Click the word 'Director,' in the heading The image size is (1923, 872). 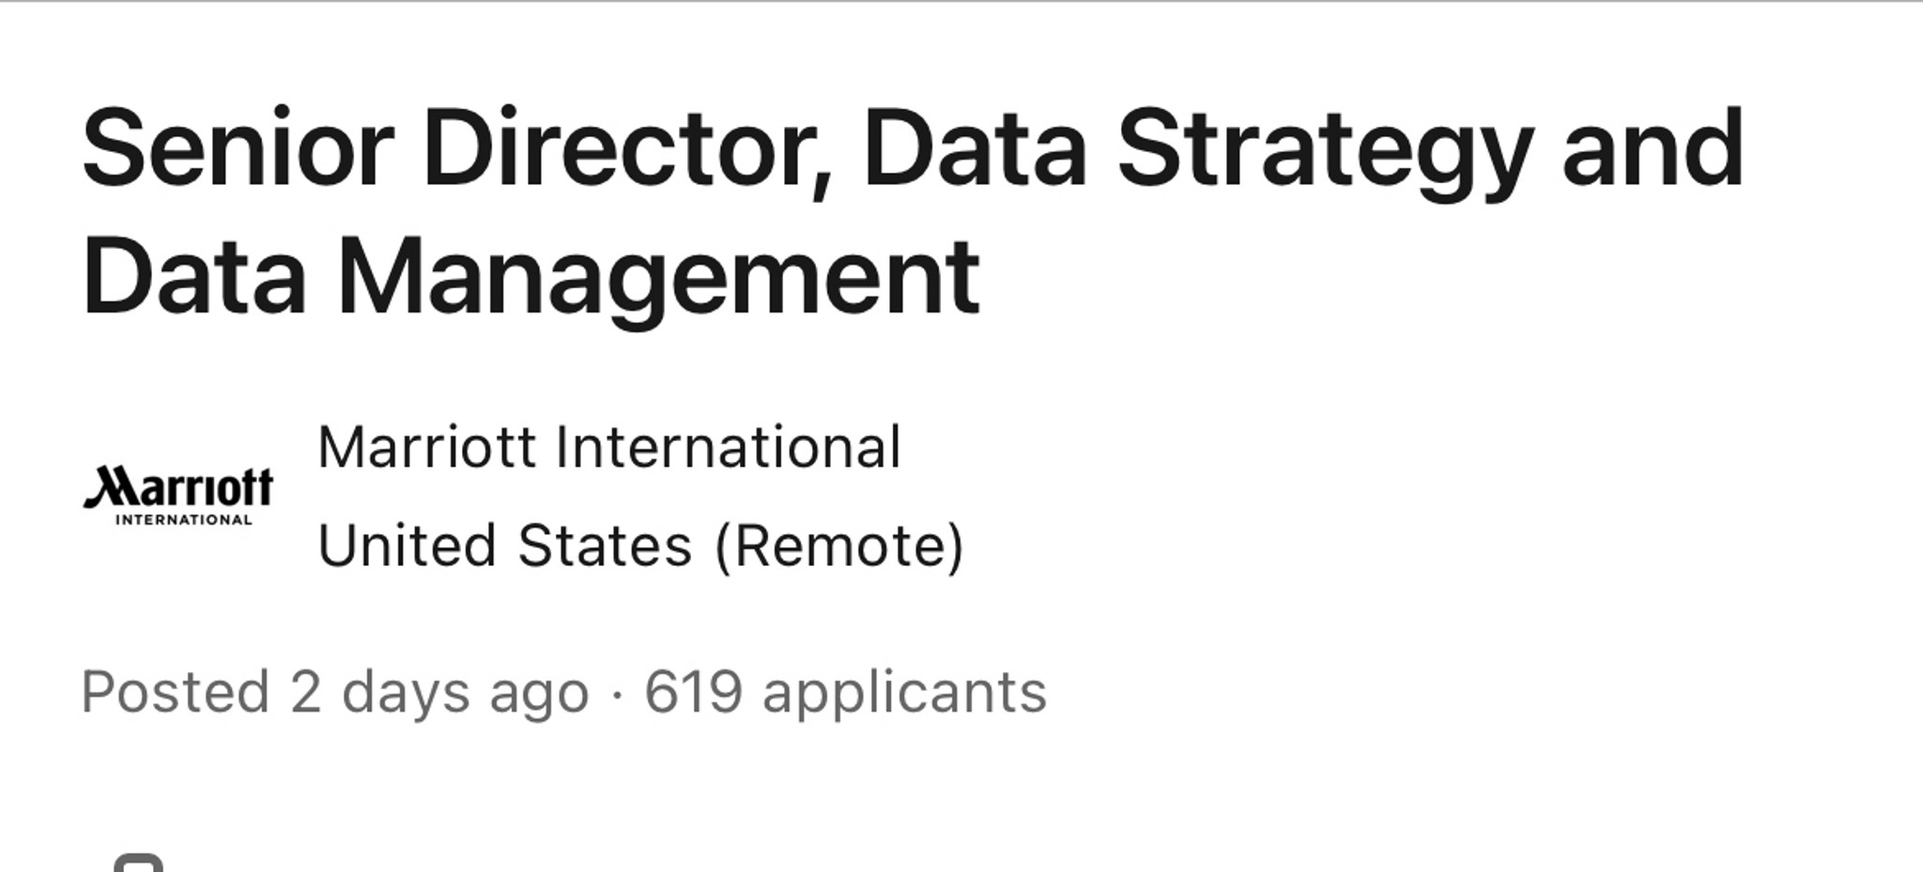pos(627,150)
